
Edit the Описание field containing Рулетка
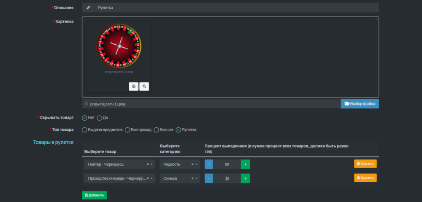236,8
